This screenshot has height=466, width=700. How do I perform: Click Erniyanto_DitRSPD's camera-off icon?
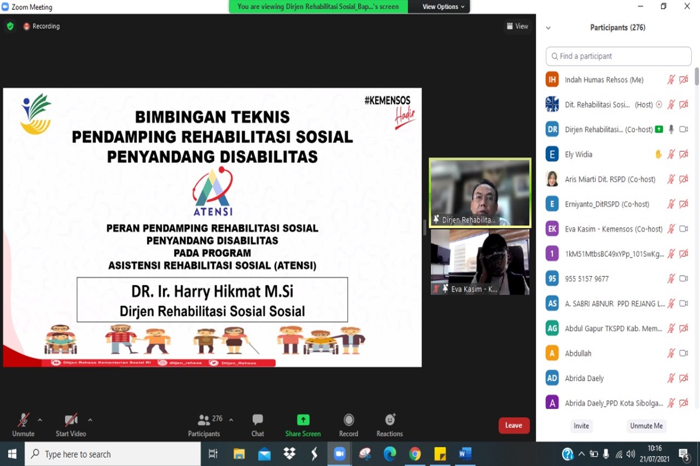(684, 204)
